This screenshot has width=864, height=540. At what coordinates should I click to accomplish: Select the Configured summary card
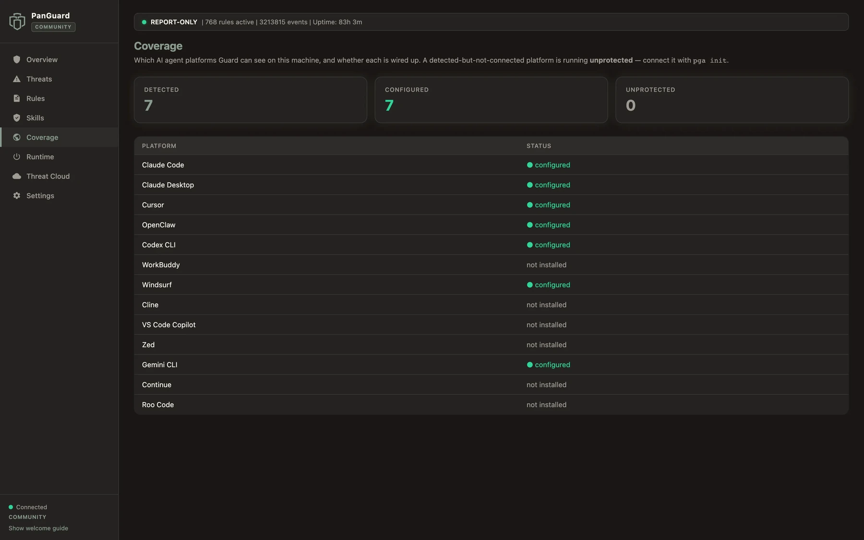click(491, 100)
